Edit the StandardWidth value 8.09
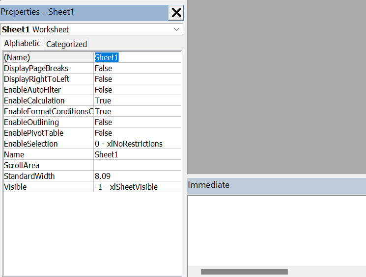The image size is (366, 277). [x=137, y=176]
